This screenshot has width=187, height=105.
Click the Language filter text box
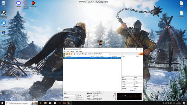(70, 99)
